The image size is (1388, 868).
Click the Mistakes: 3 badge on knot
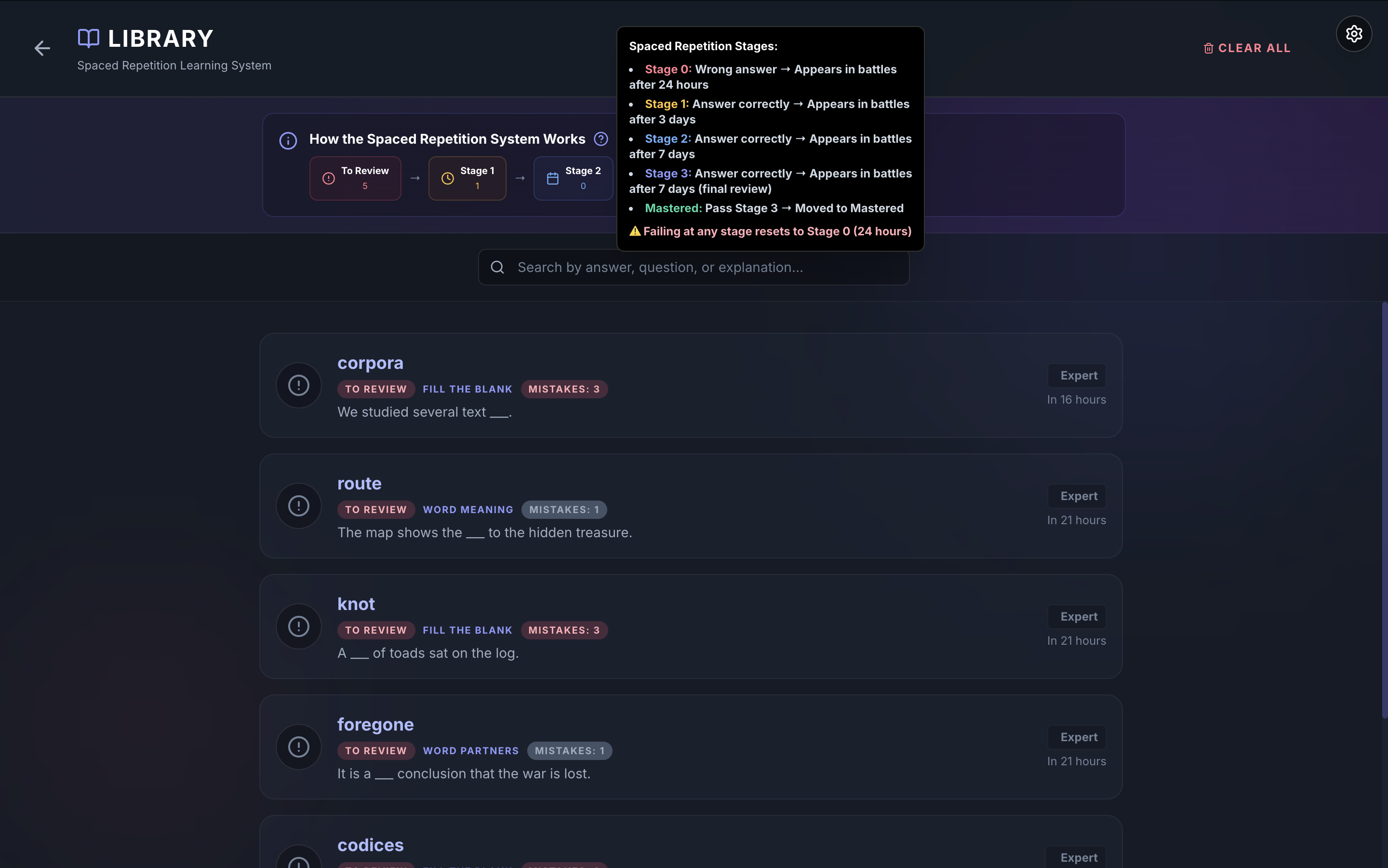(564, 630)
